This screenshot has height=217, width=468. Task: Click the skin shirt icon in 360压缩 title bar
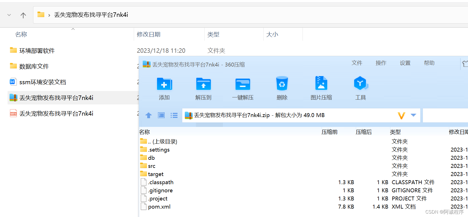465,64
